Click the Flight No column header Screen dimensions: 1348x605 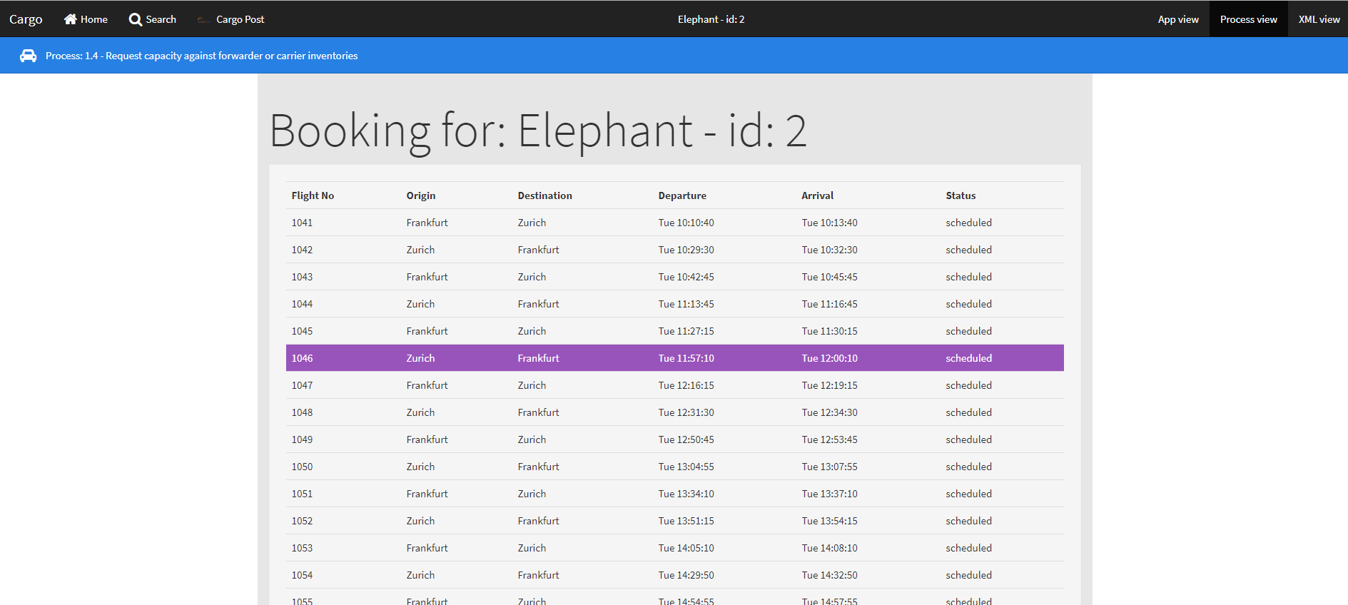tap(313, 195)
